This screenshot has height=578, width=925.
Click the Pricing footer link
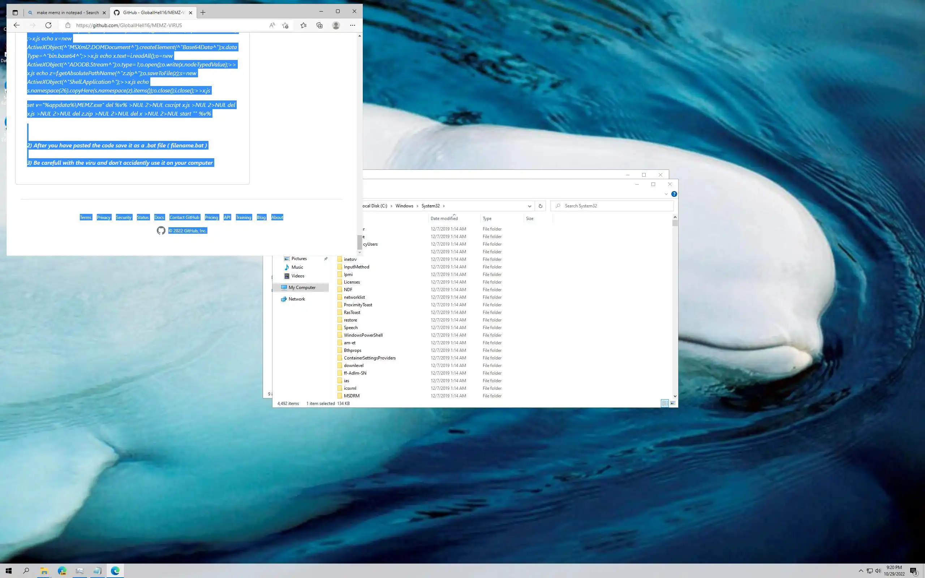coord(211,217)
